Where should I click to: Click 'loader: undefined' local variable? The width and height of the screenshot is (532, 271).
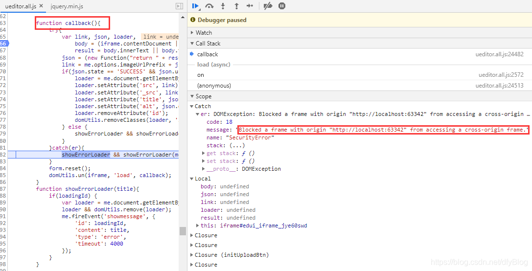pos(228,210)
